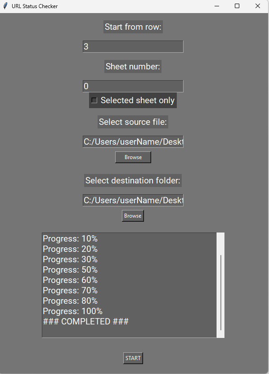Minimize the URL Status Checker window
Viewport: 269px width, 374px height.
pos(216,6)
